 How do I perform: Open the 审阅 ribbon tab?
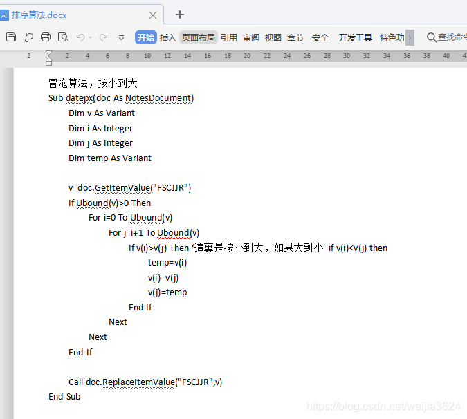(251, 37)
